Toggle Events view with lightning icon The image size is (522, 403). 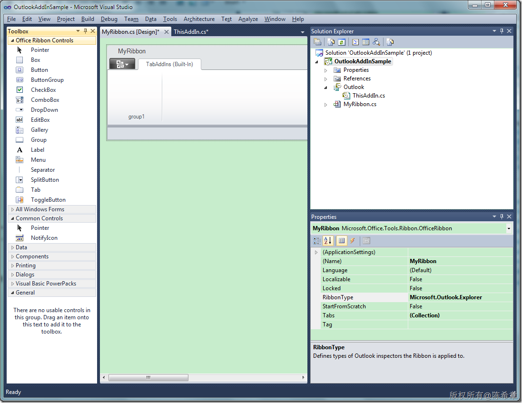[352, 241]
